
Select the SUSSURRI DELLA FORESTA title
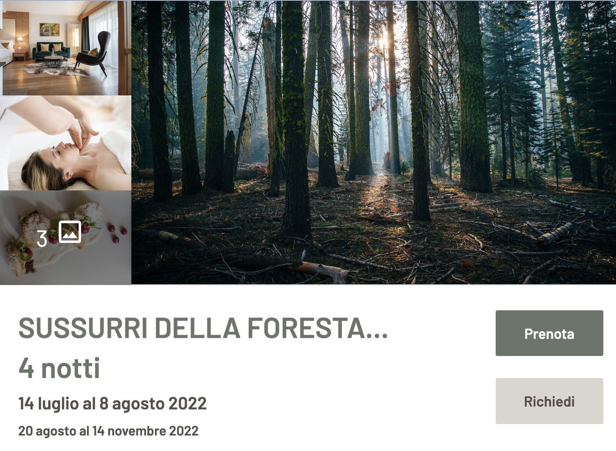(203, 328)
